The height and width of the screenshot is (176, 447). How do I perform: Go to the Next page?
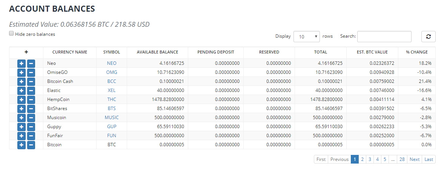(x=415, y=159)
